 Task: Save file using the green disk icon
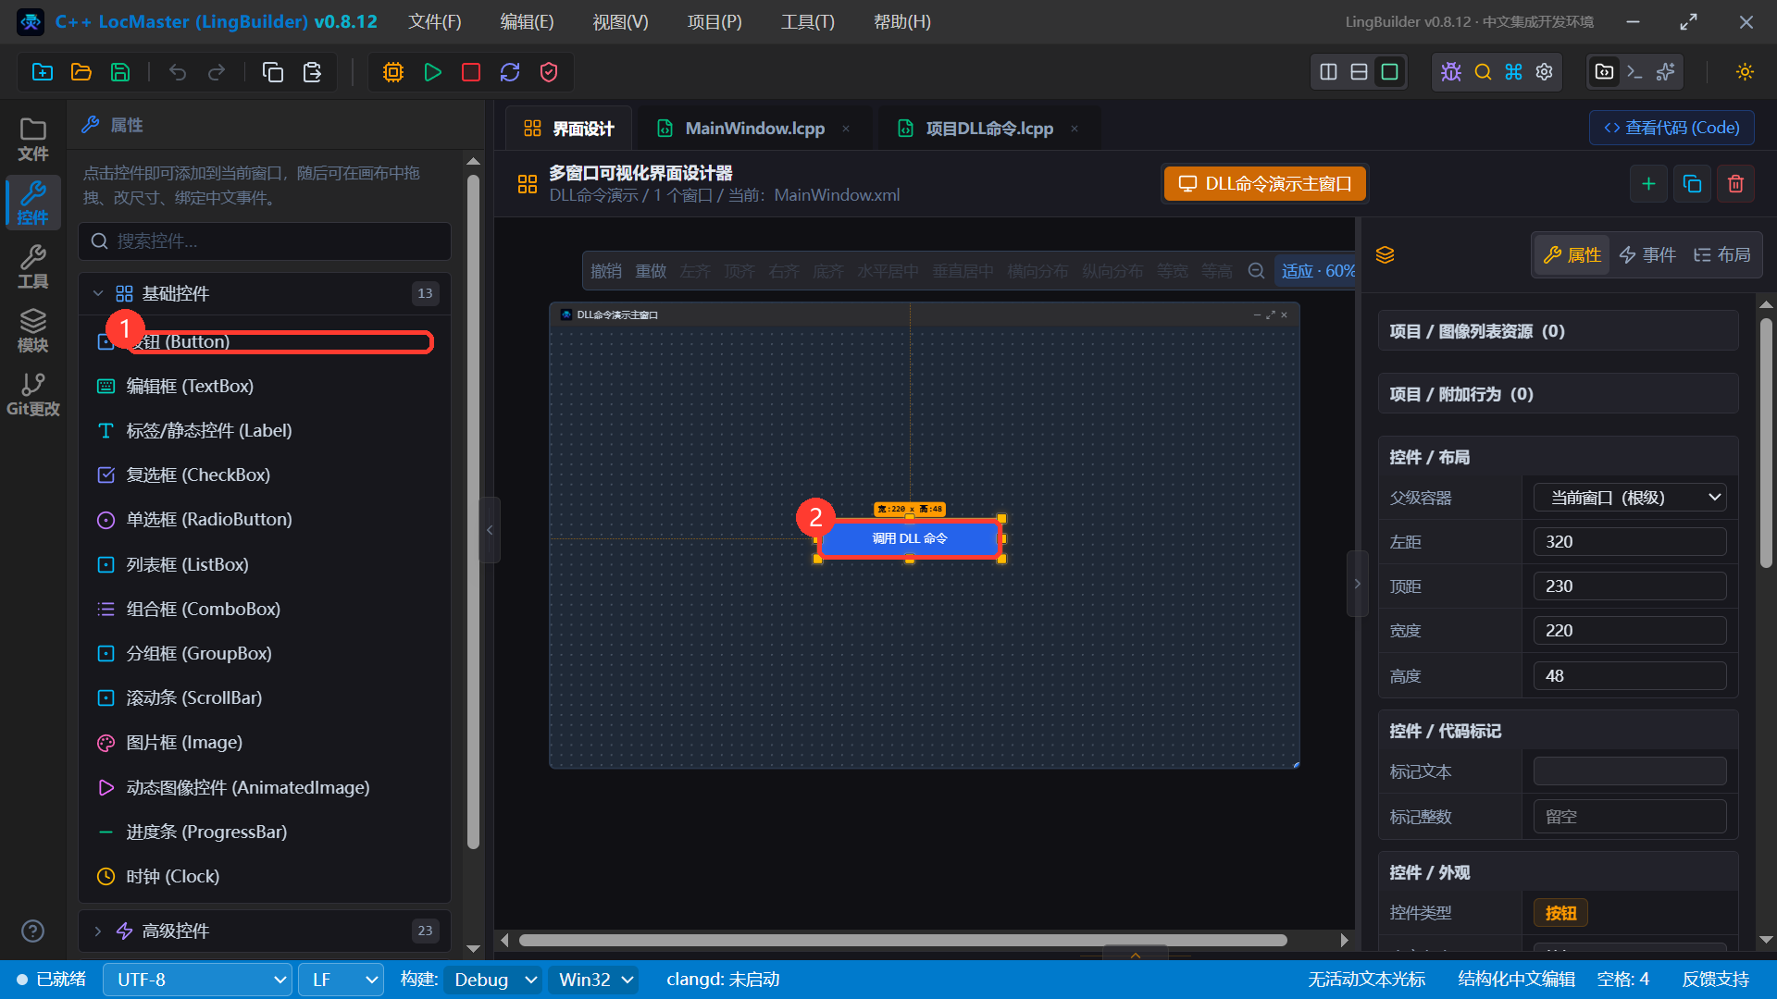pos(120,72)
